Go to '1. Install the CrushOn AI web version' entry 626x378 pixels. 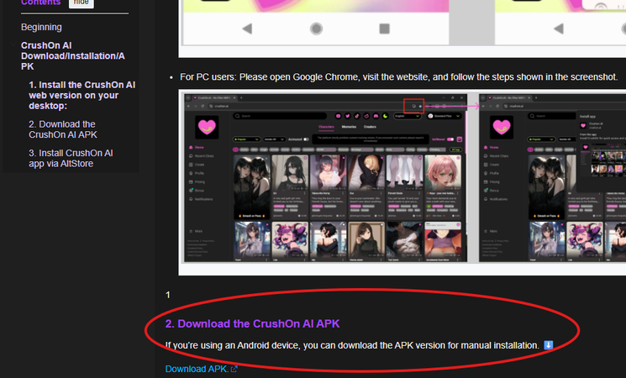(82, 96)
